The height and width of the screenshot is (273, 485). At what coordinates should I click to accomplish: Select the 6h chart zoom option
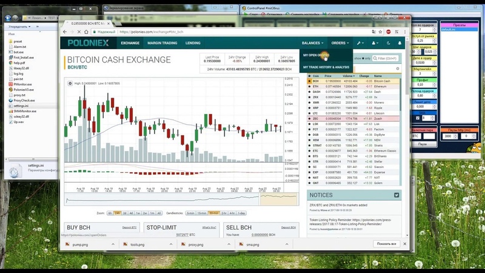click(x=110, y=214)
